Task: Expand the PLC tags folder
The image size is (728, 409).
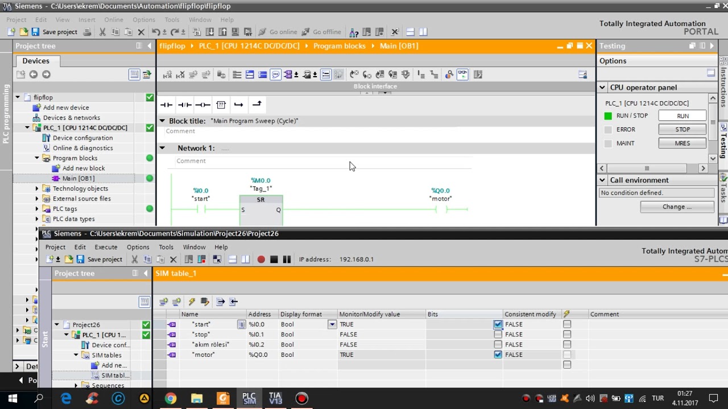Action: coord(37,209)
